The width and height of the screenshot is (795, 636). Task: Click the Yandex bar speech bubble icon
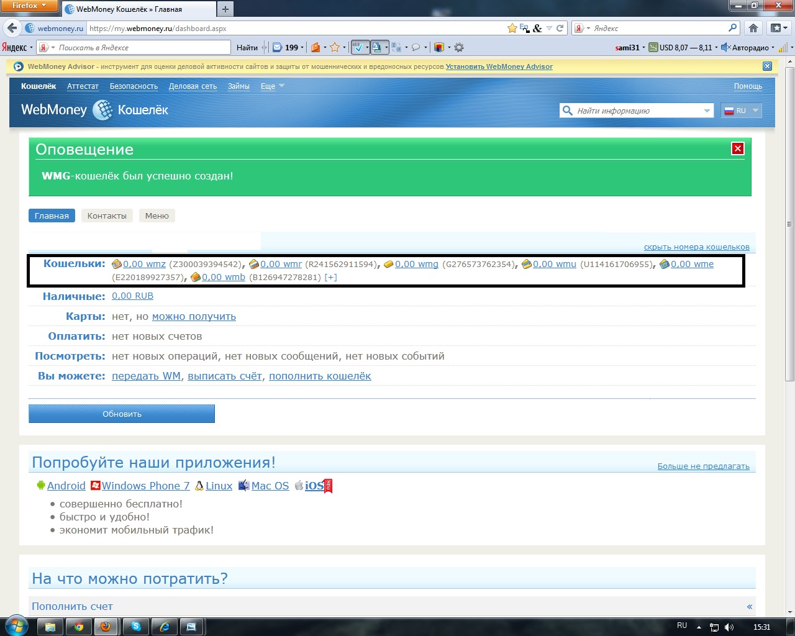tap(416, 47)
